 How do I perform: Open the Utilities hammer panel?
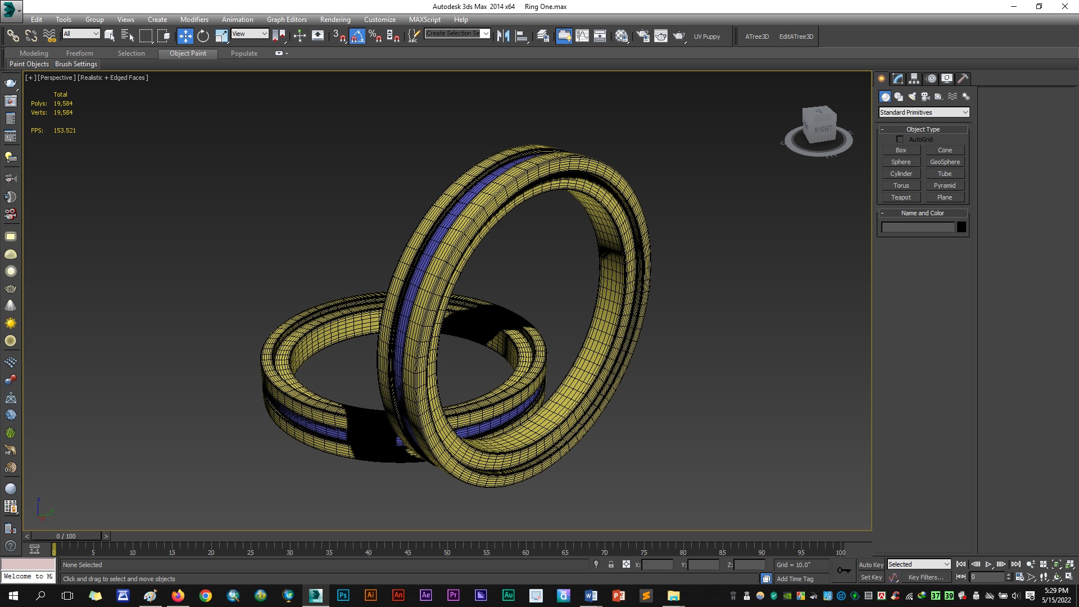pyautogui.click(x=963, y=79)
